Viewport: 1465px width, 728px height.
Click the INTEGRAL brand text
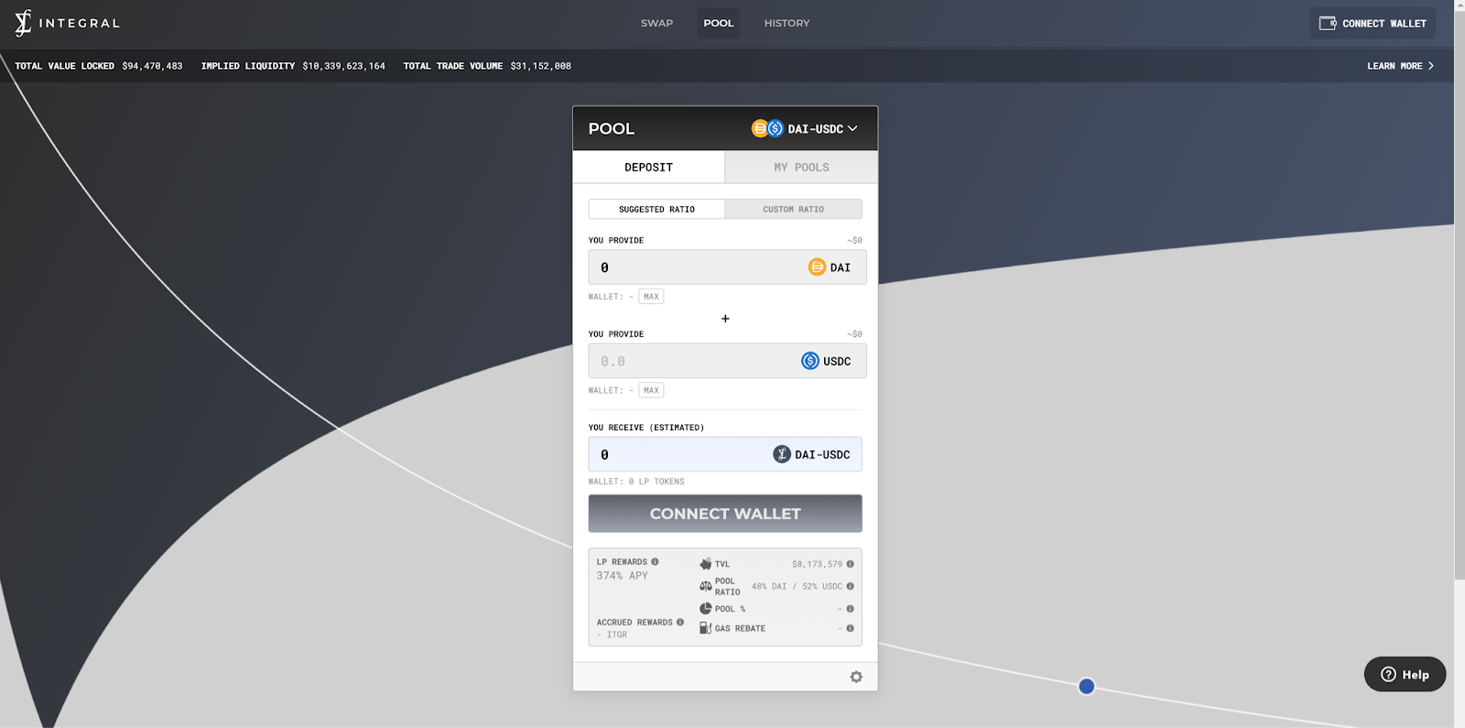[x=80, y=23]
